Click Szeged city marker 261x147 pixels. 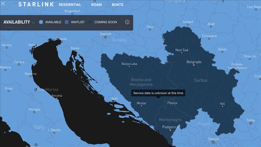[x=188, y=24]
